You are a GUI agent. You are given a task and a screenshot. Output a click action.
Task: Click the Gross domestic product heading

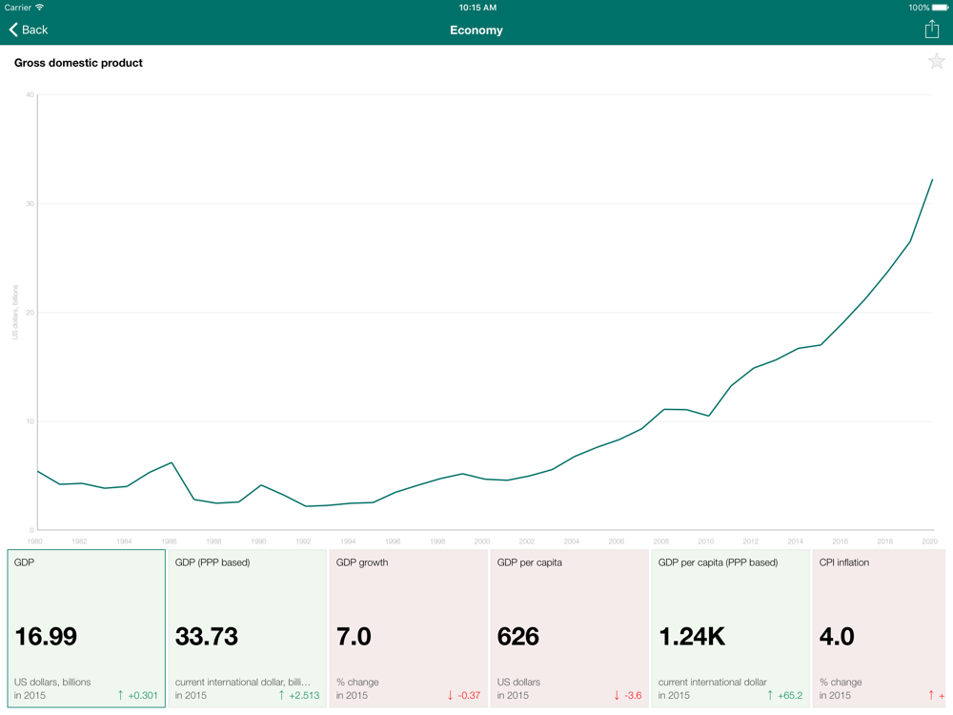click(78, 63)
